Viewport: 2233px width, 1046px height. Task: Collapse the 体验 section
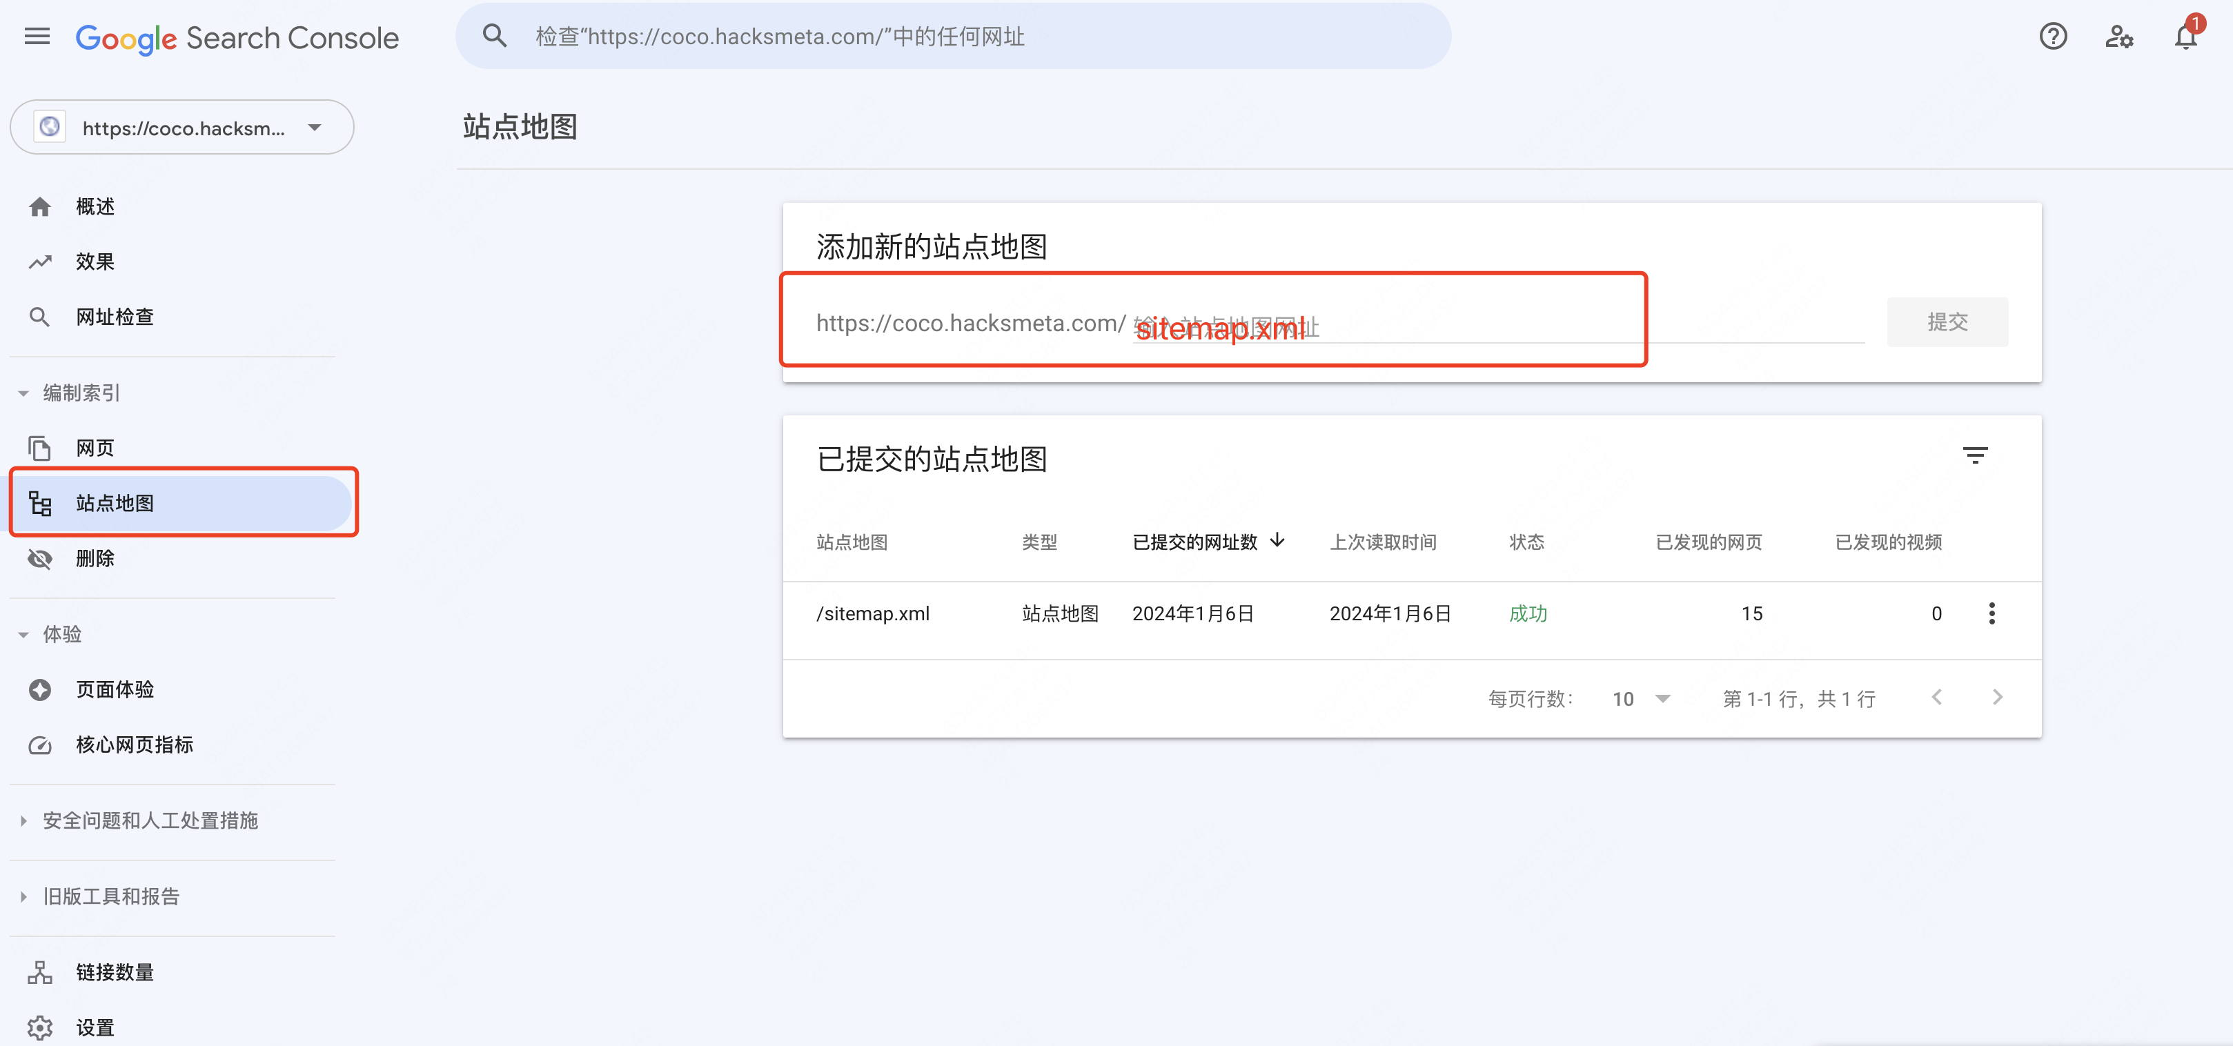coord(23,635)
